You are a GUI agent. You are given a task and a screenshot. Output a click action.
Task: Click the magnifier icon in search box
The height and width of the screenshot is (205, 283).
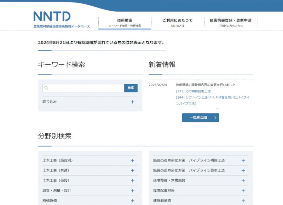(46, 88)
